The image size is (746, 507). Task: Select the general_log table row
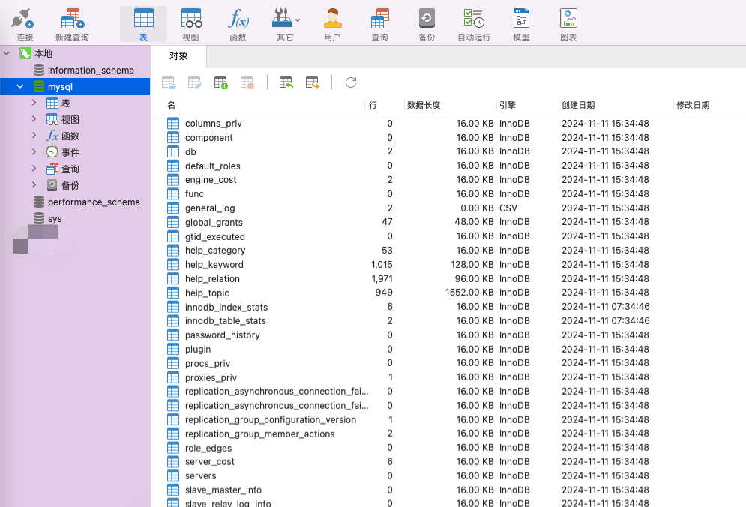(448, 208)
